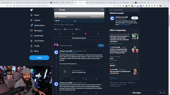Open the @CoinbaseSupport mention link
This screenshot has height=95, width=170.
(x=125, y=25)
